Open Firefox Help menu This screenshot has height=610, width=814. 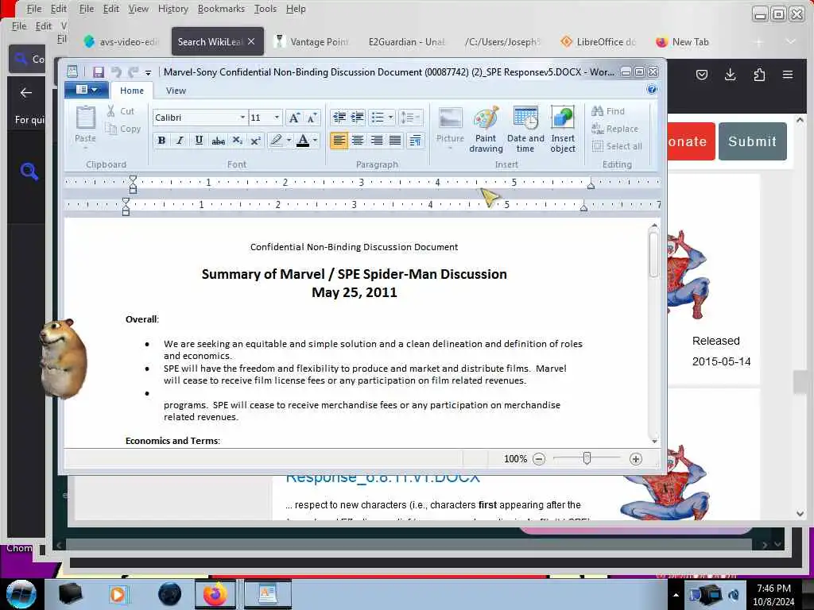296,9
